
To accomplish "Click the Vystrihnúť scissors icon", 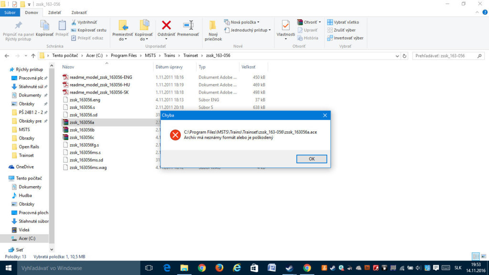I will 74,22.
